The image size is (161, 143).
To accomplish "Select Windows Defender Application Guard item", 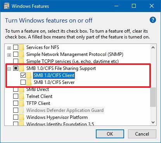I will [x=65, y=110].
